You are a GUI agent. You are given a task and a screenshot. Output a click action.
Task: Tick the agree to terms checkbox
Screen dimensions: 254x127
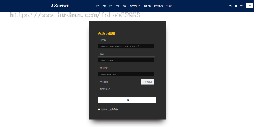99,109
